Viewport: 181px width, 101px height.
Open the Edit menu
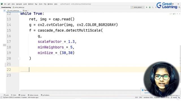point(9,4)
